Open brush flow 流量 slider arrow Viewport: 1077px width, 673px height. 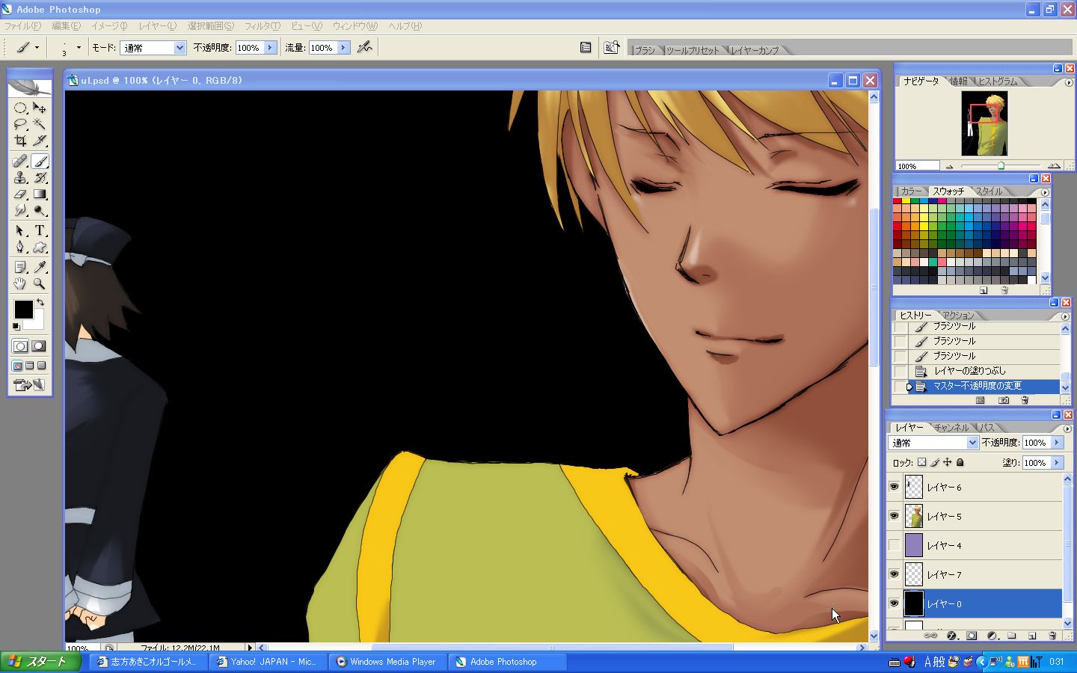coord(343,48)
